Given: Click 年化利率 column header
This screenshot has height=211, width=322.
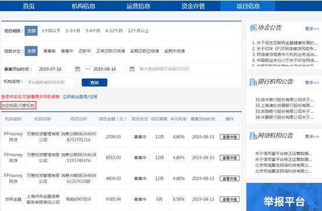Looking at the screenshot, I should 178,119.
